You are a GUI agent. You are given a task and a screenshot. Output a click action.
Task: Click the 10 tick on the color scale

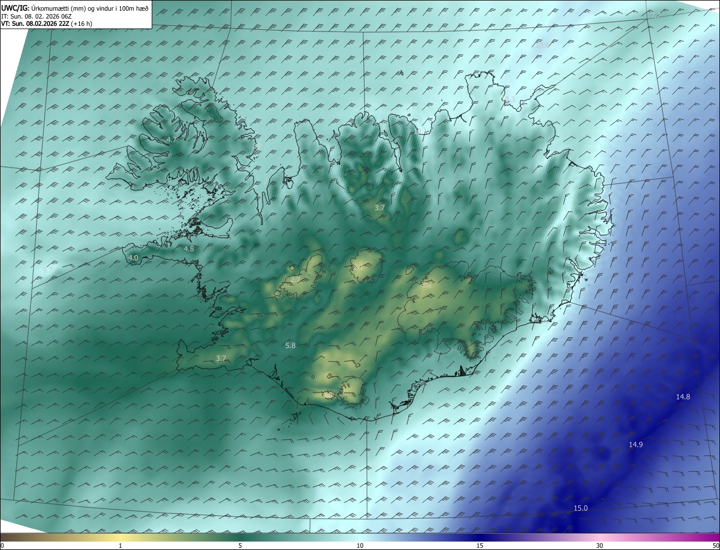(x=360, y=546)
